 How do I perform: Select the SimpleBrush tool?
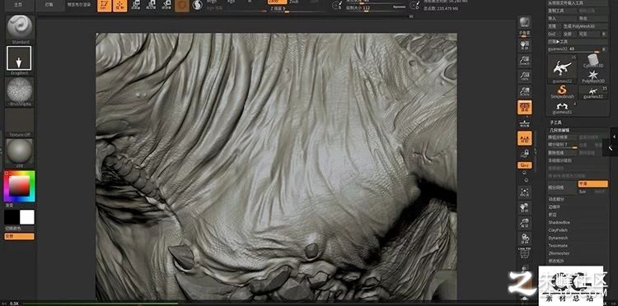click(x=563, y=92)
